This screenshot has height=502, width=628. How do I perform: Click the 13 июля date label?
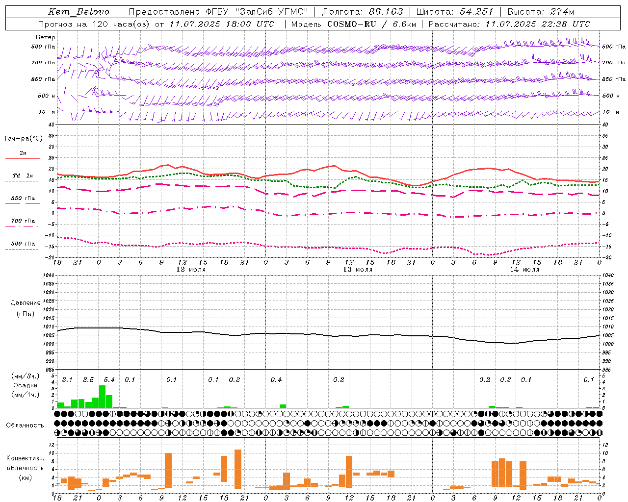tap(358, 270)
